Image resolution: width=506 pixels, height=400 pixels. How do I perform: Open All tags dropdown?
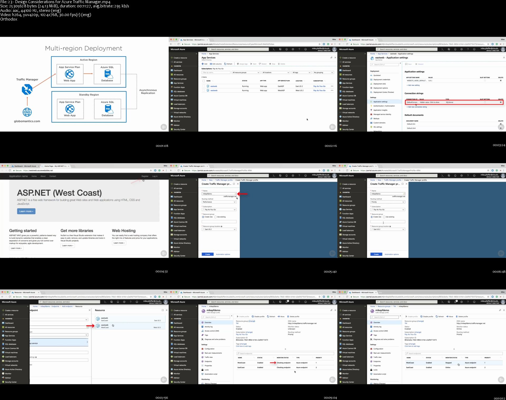[301, 72]
